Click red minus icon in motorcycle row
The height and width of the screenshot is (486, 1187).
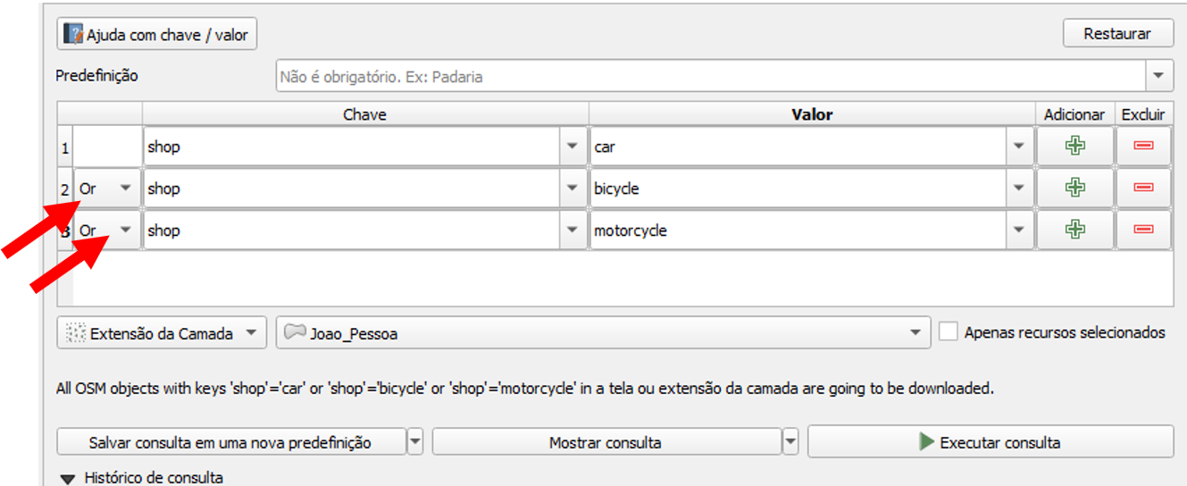(1143, 230)
